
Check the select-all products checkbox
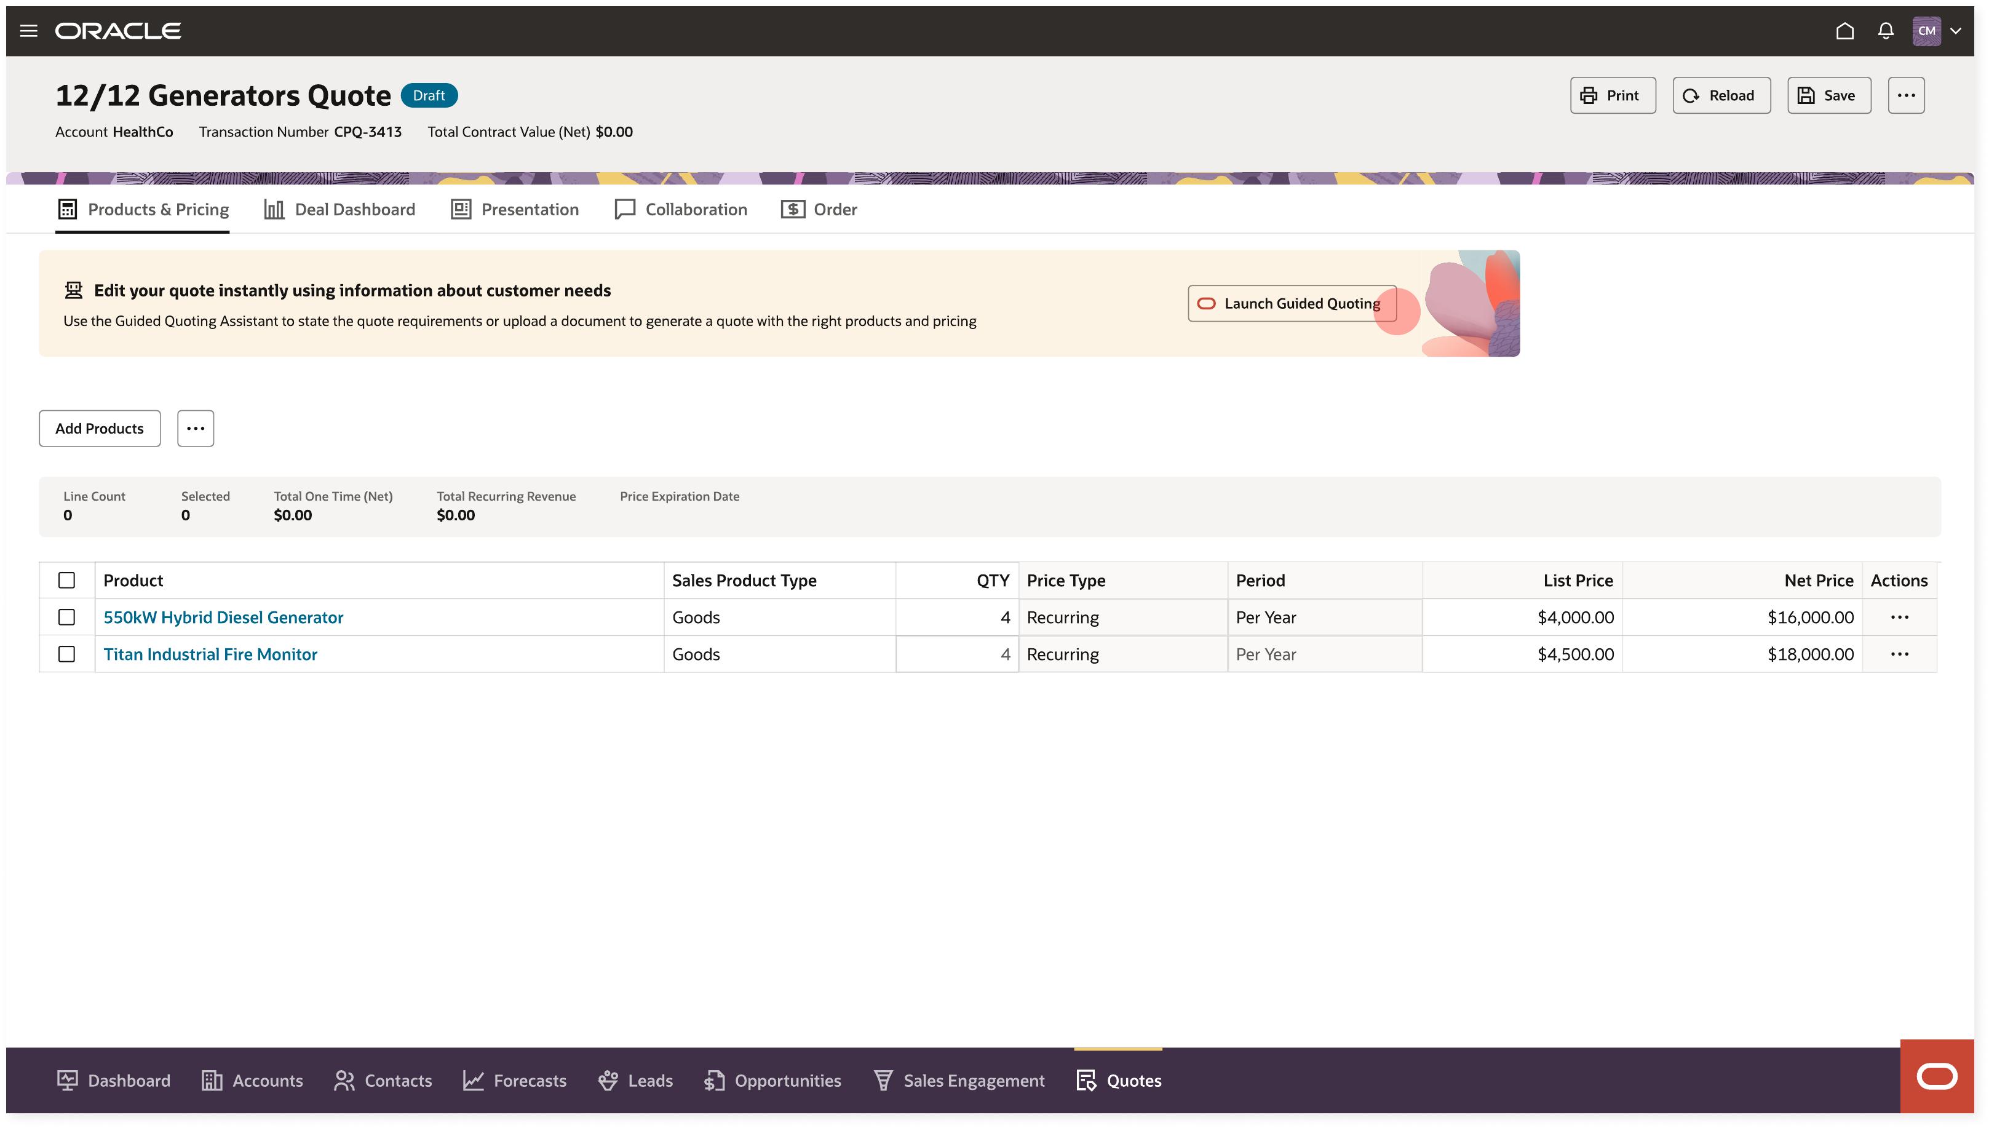66,580
